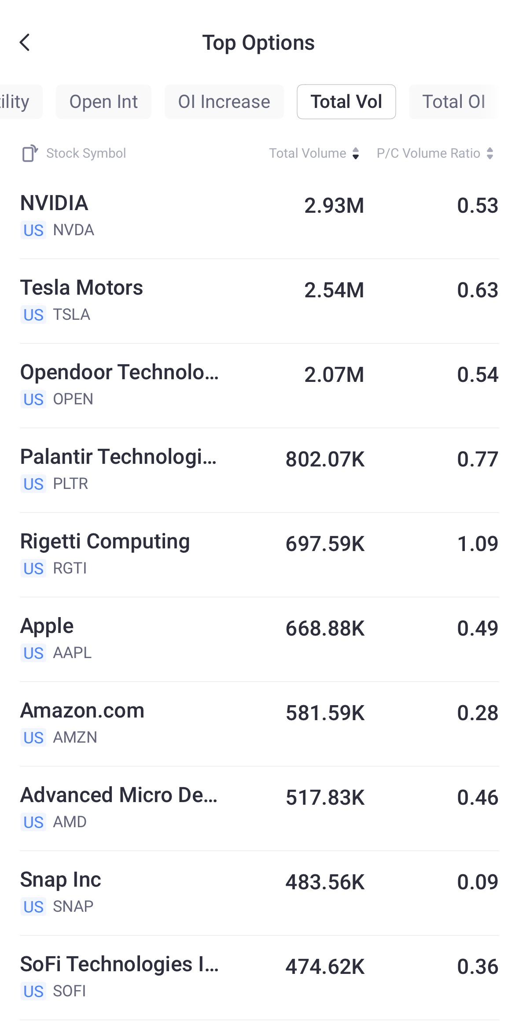Viewport: 519px width, 1021px height.
Task: Select Advanced Micro Devices row
Action: (259, 808)
